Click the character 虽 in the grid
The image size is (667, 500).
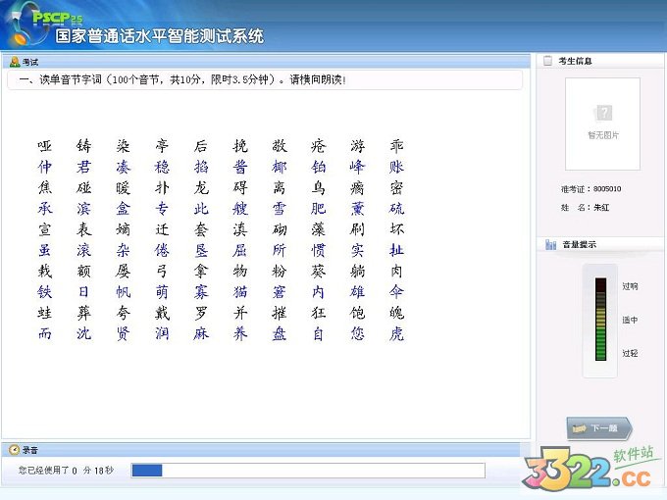tap(45, 250)
